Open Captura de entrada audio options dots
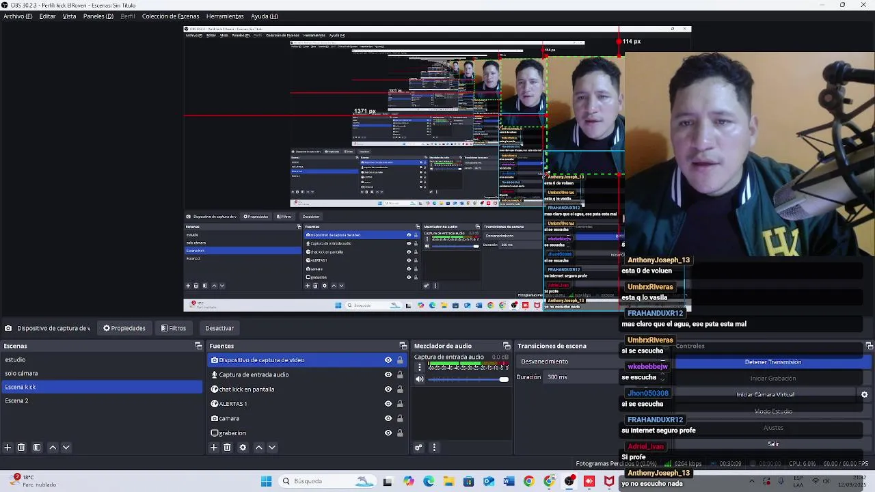Viewport: 875px width, 492px height. (x=420, y=367)
